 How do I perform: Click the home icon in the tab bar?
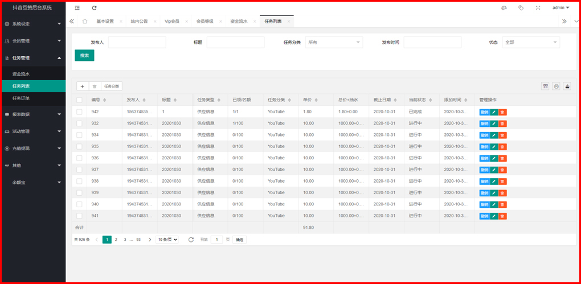point(85,22)
